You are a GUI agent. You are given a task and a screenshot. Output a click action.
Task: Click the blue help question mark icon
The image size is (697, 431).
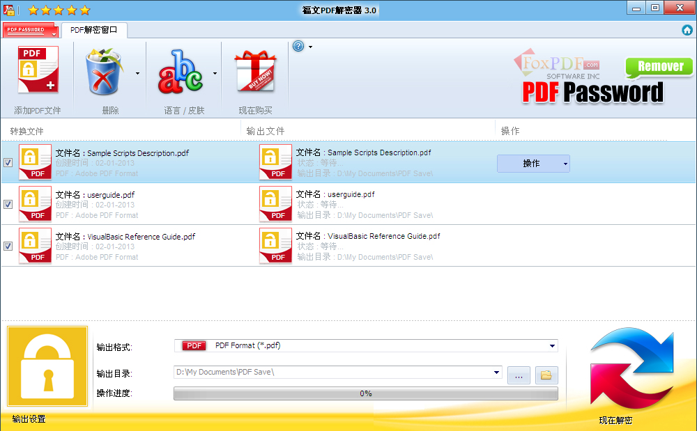click(298, 46)
